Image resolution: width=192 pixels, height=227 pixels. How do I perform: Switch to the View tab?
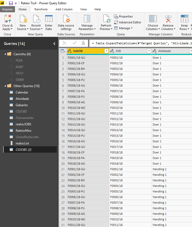(84, 9)
